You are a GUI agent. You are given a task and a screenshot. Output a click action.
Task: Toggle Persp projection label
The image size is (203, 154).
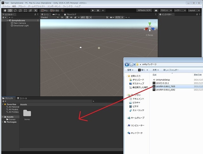point(149,35)
